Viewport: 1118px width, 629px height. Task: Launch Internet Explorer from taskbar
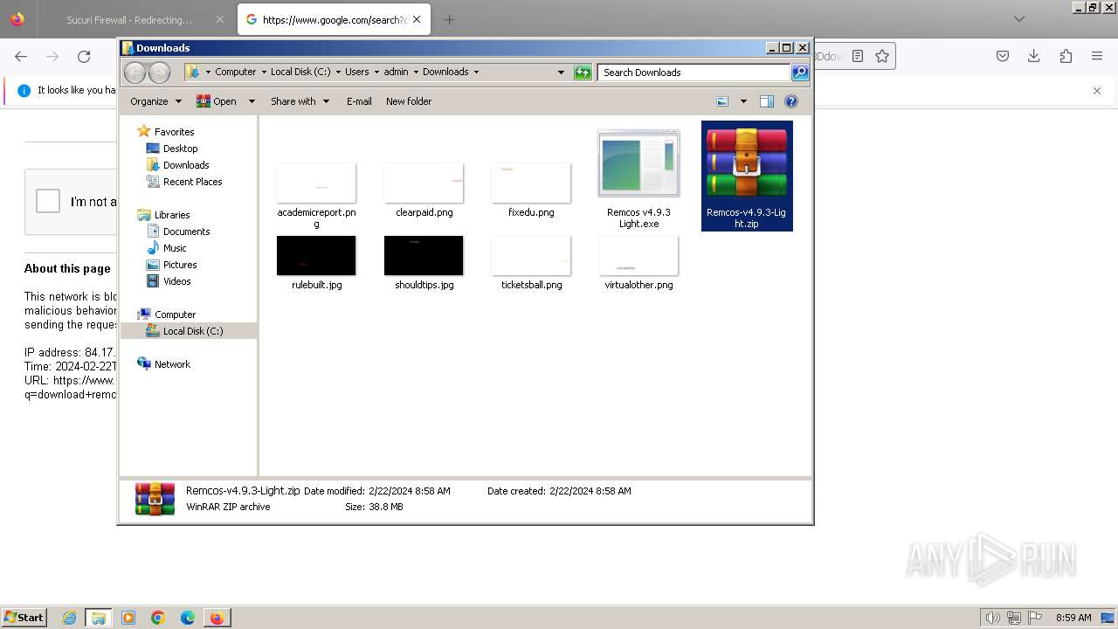pos(69,618)
